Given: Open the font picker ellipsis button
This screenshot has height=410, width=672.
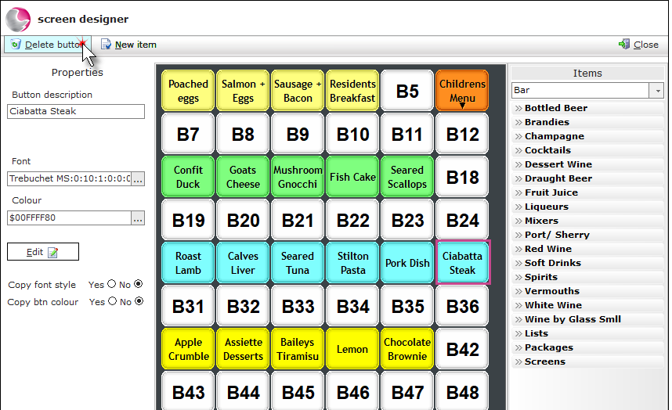Looking at the screenshot, I should click(138, 179).
